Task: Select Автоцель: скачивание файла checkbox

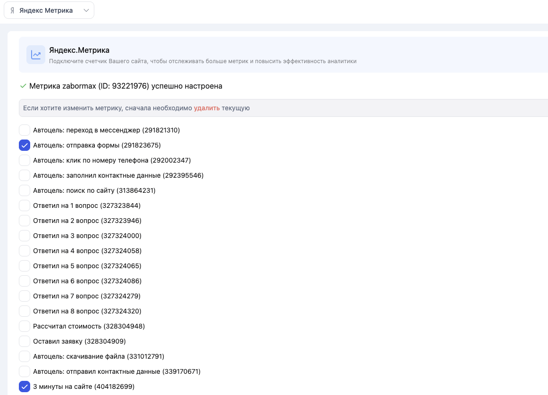Action: coord(25,356)
